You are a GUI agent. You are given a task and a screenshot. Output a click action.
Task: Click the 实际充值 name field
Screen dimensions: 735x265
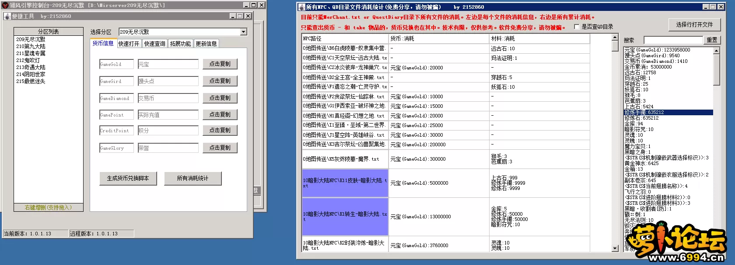tap(168, 115)
